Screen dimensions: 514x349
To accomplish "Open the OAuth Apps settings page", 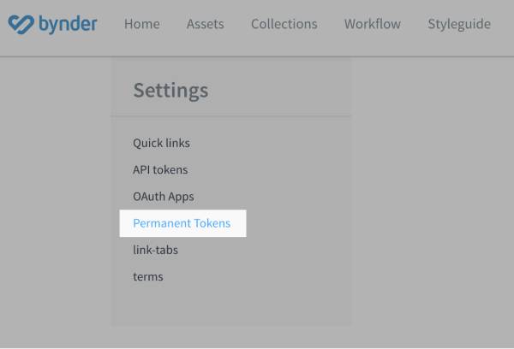I will 164,197.
